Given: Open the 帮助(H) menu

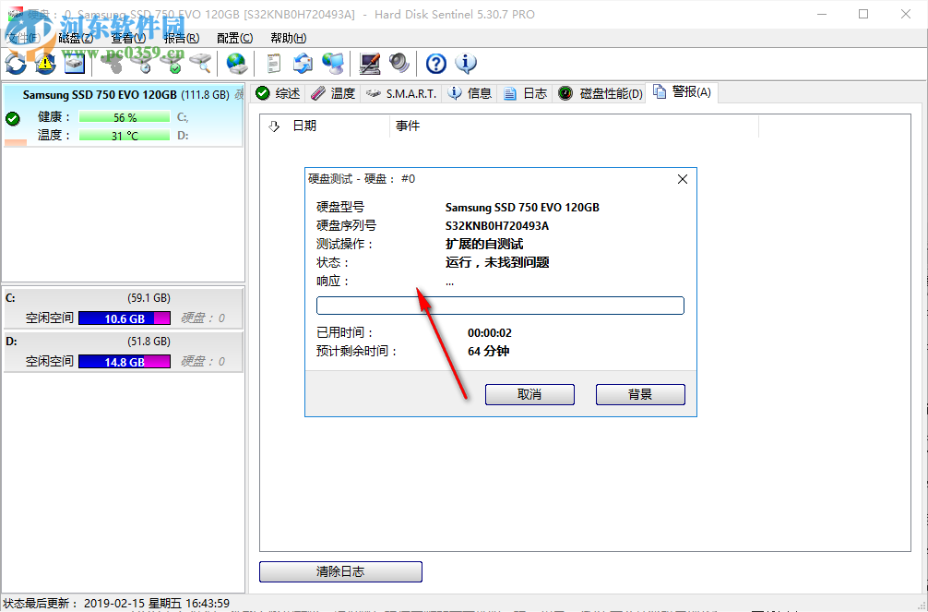Looking at the screenshot, I should [x=288, y=38].
